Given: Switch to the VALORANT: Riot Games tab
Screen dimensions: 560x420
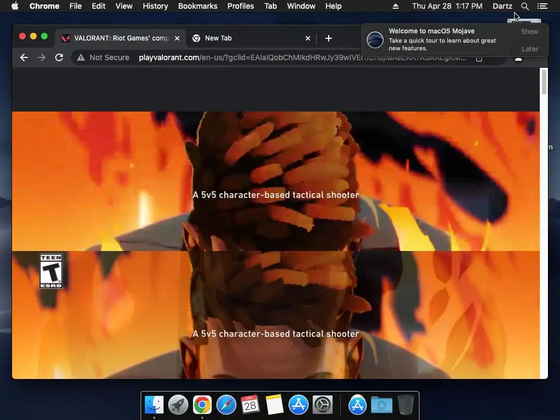Looking at the screenshot, I should point(120,38).
